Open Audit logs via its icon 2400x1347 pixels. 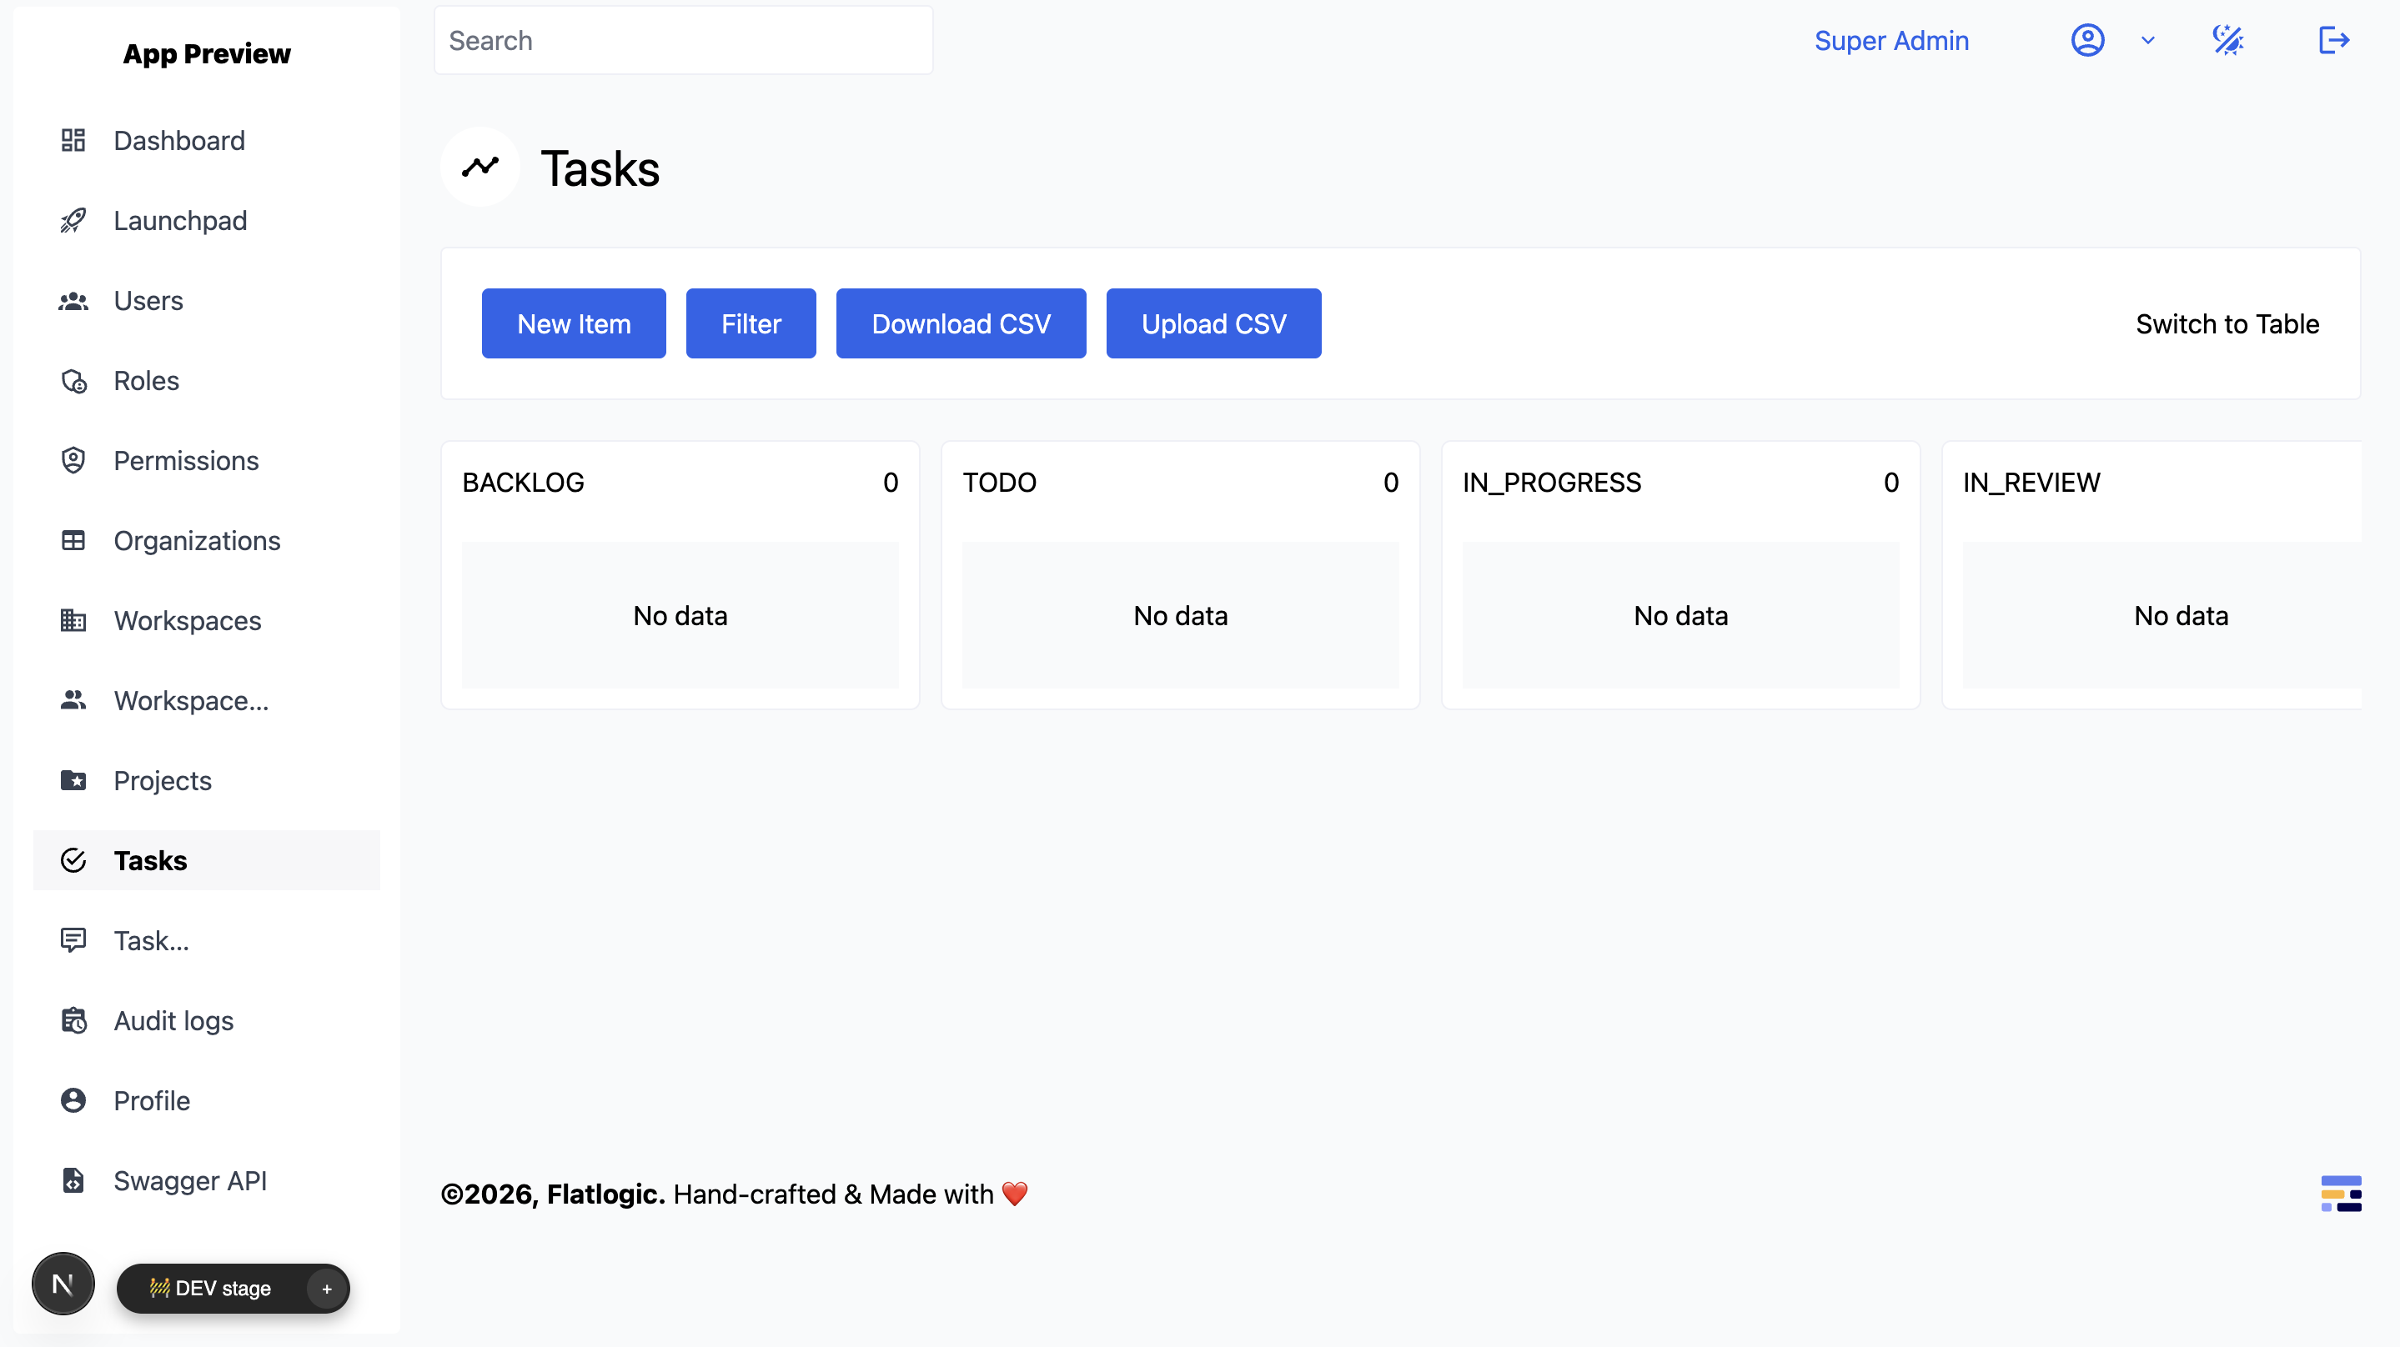tap(73, 1020)
